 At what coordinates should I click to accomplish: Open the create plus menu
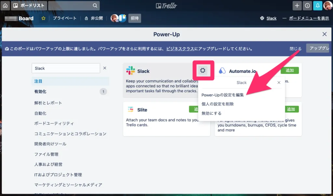coord(297,6)
